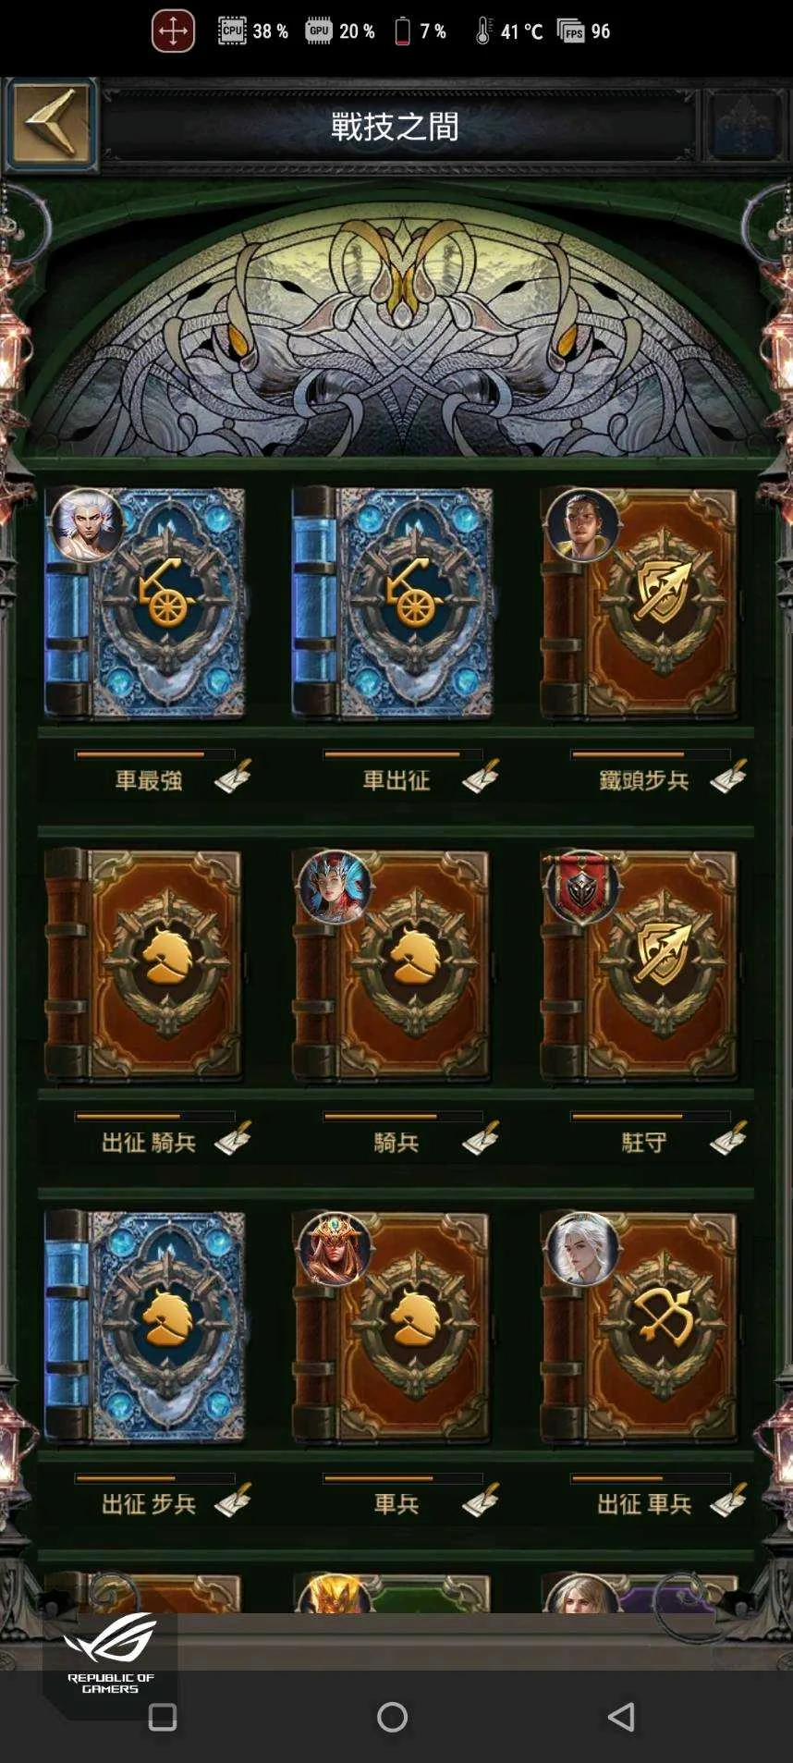Image resolution: width=793 pixels, height=1763 pixels.
Task: Open the 出征 騎兵 cavalry skill book
Action: [x=145, y=965]
